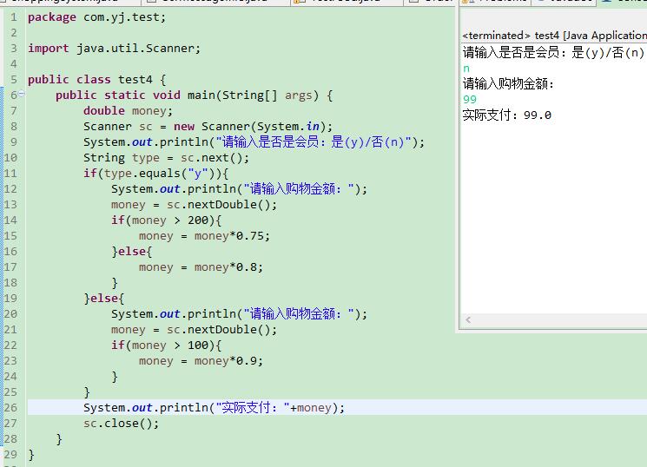Click console output '实际支付：99.0'
The image size is (647, 467).
click(507, 115)
